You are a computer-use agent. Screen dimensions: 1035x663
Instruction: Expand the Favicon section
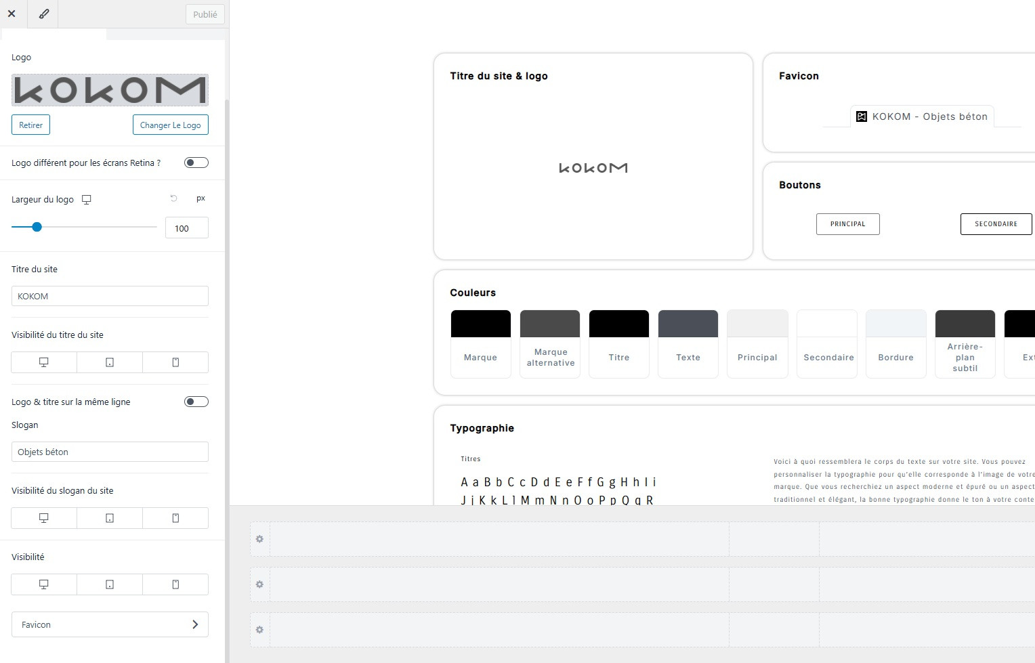[x=110, y=624]
